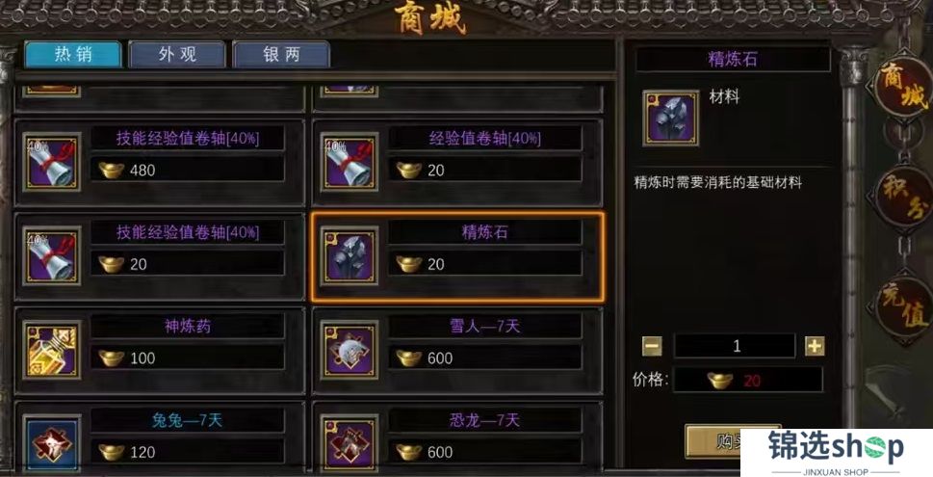Click the quantity input field showing 1
The width and height of the screenshot is (933, 477).
[735, 346]
